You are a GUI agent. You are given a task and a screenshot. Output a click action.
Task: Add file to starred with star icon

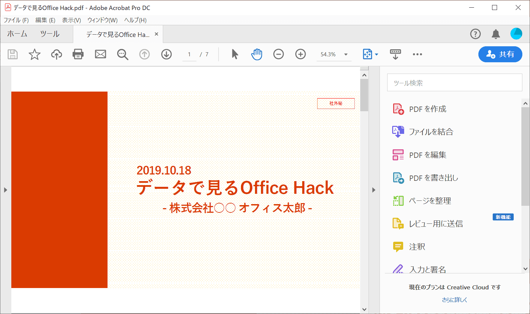[35, 54]
